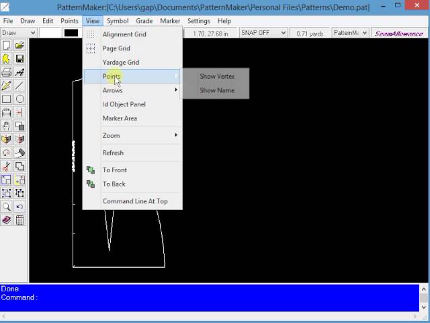Toggle Show Name in Points submenu
The height and width of the screenshot is (323, 430).
point(216,90)
